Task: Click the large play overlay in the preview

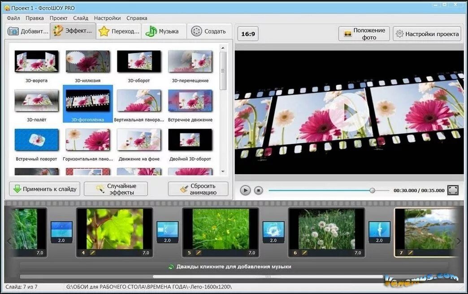Action: 349,113
